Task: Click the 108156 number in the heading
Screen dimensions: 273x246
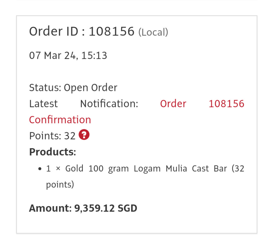Action: point(112,32)
